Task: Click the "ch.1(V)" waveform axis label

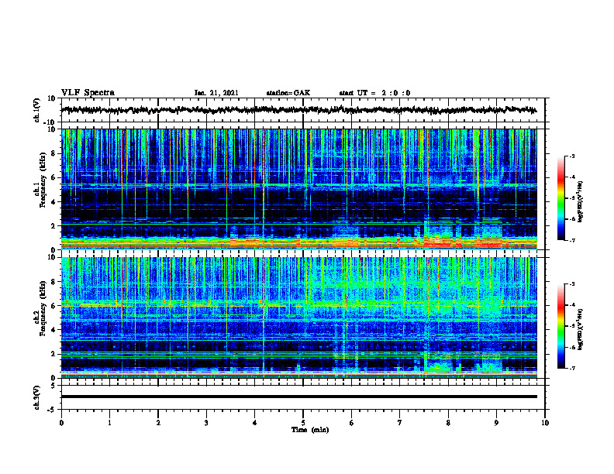Action: pos(38,110)
